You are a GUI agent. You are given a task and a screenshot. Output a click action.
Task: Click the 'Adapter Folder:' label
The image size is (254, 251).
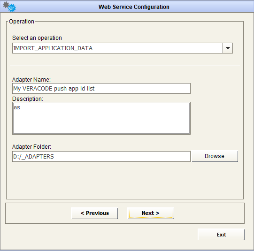point(31,147)
